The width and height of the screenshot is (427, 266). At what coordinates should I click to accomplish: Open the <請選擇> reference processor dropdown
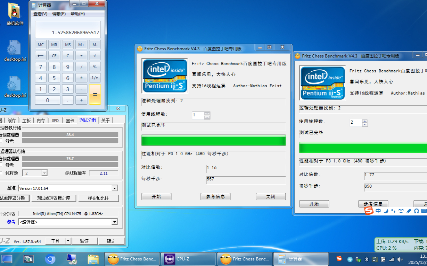(x=114, y=222)
